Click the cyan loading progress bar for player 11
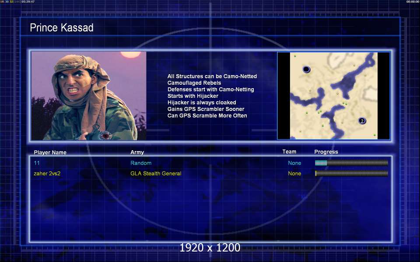Image resolution: width=420 pixels, height=262 pixels. click(351, 163)
